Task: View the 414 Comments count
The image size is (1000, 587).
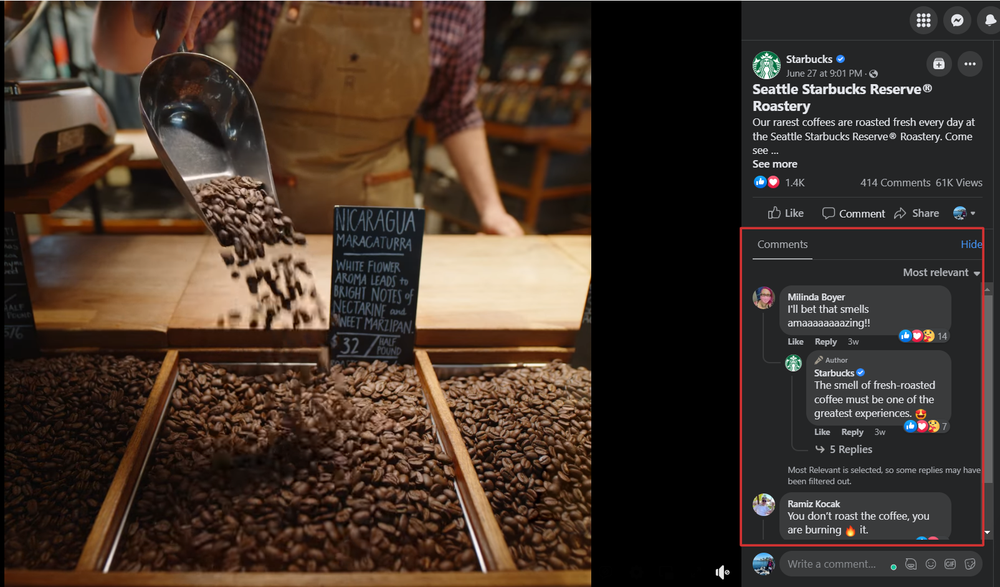Action: click(x=895, y=183)
